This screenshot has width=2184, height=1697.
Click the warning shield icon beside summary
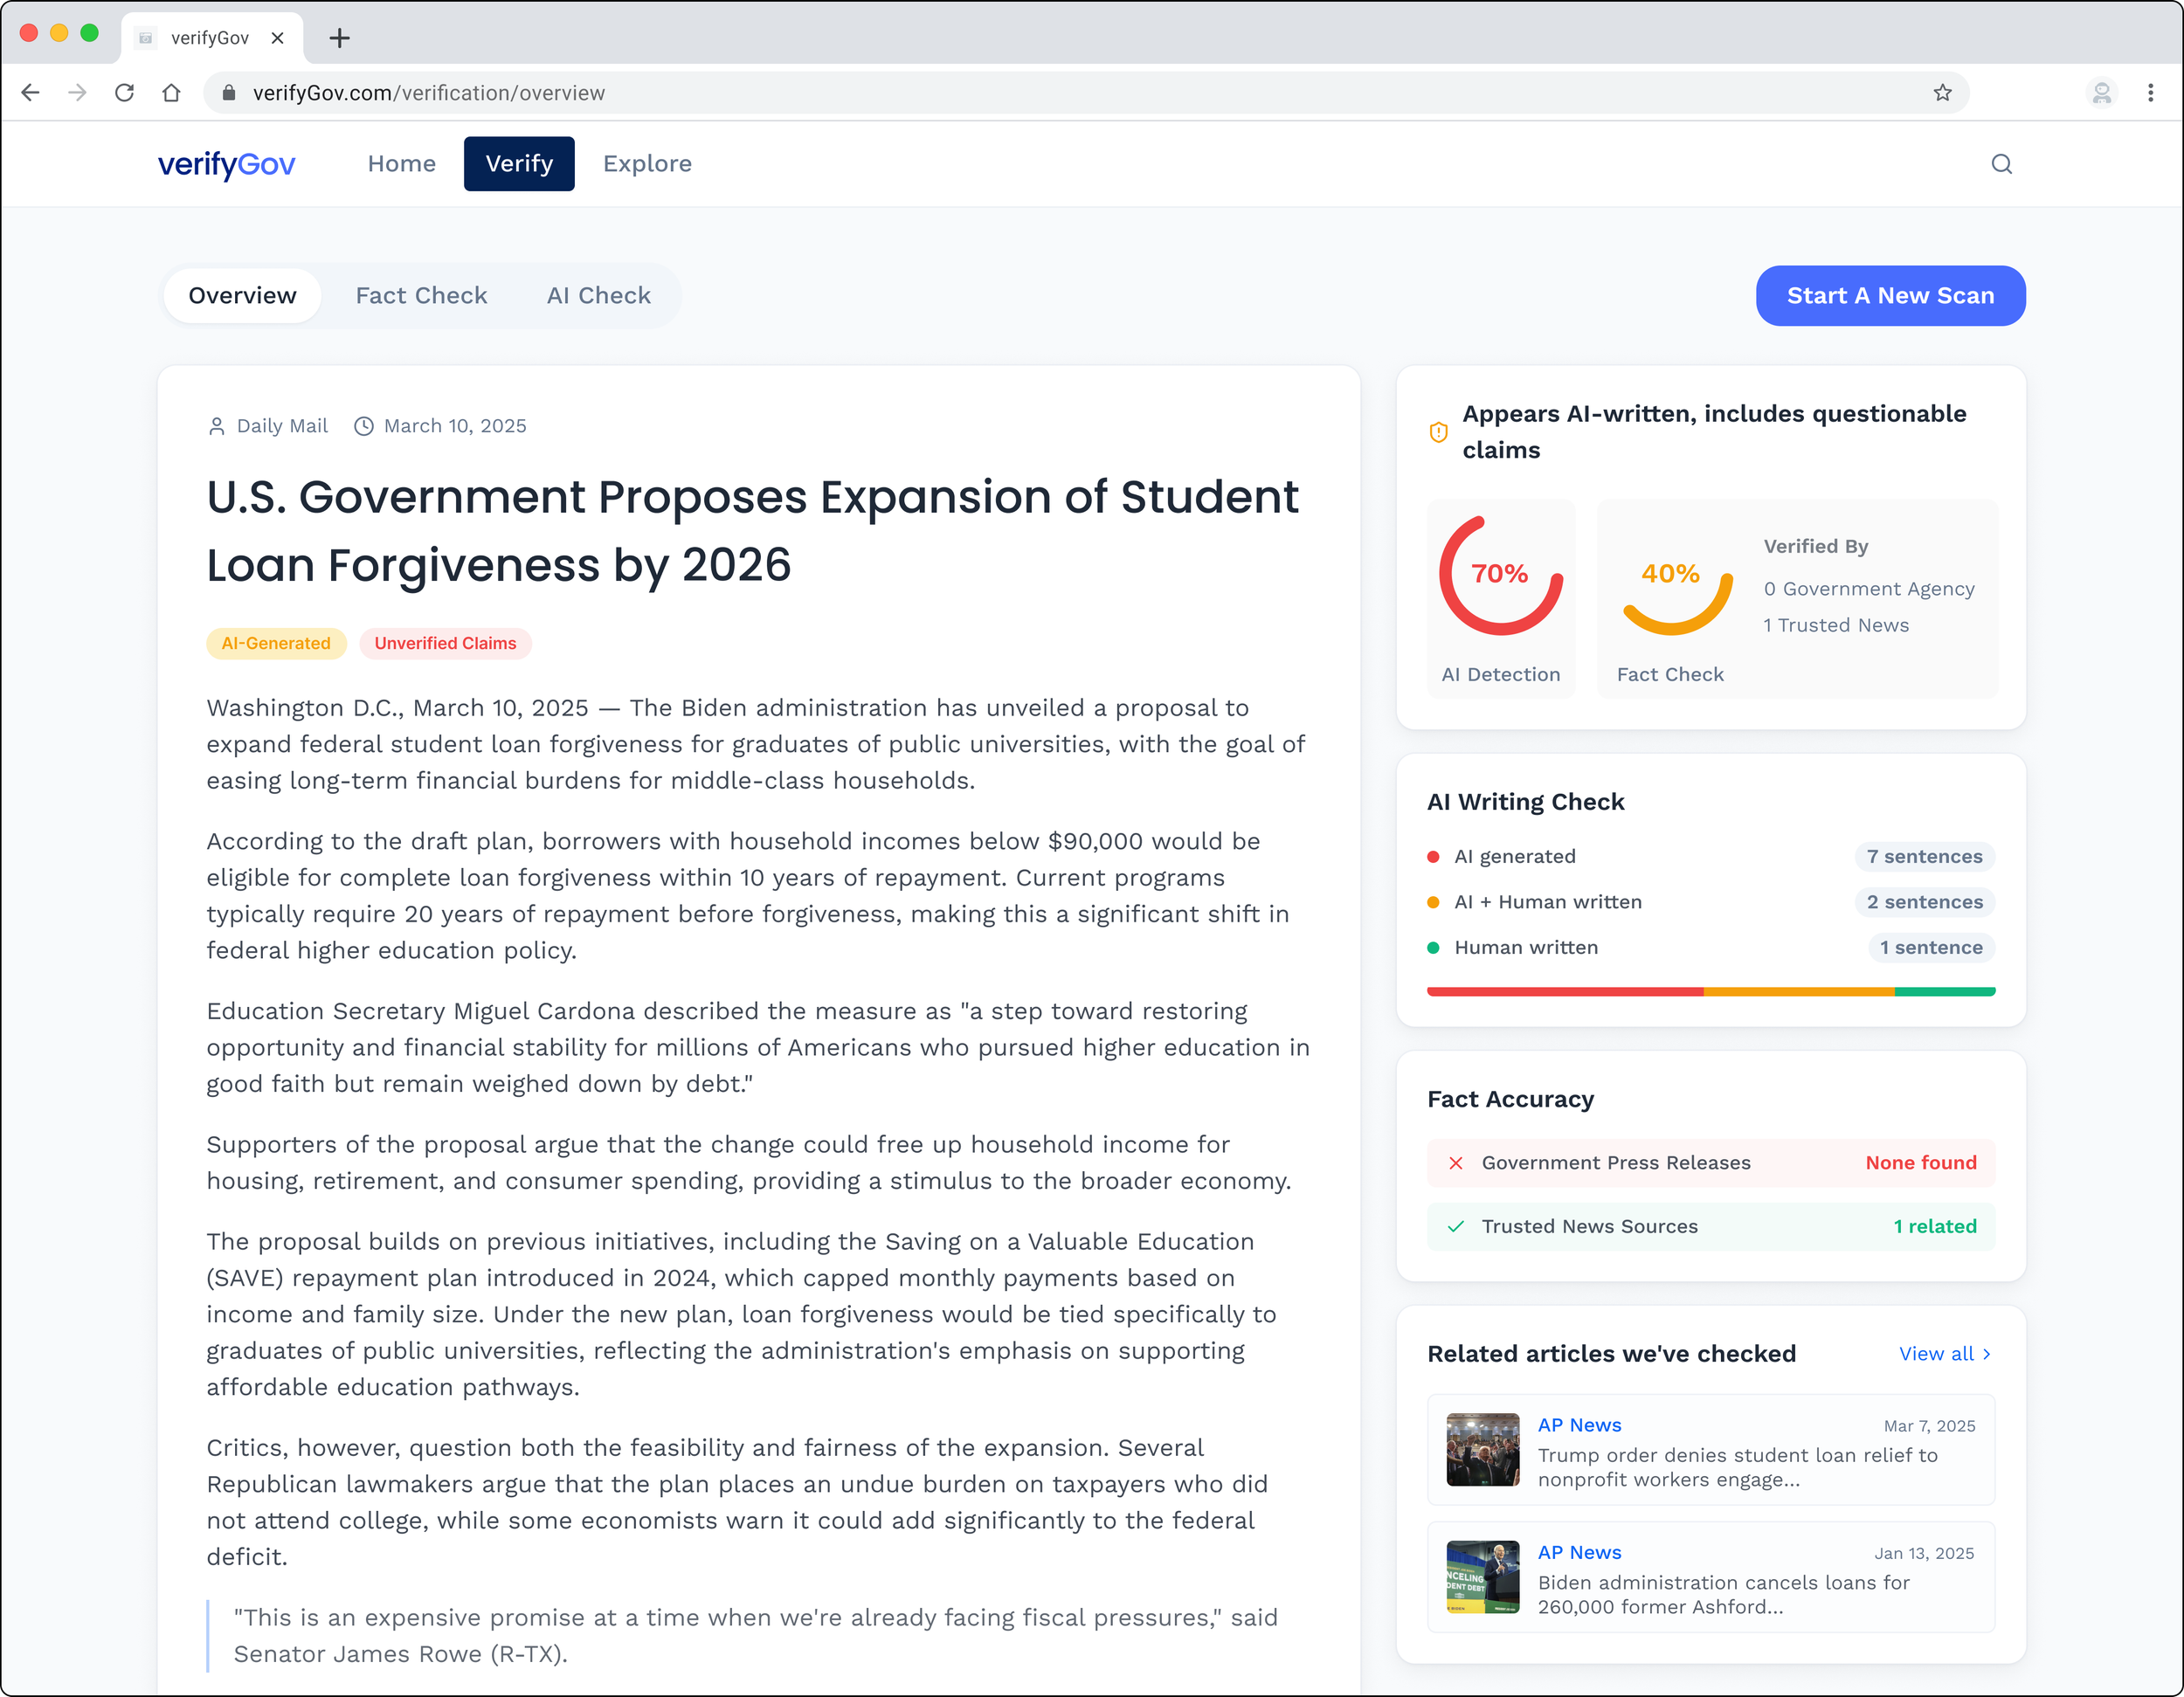tap(1438, 432)
